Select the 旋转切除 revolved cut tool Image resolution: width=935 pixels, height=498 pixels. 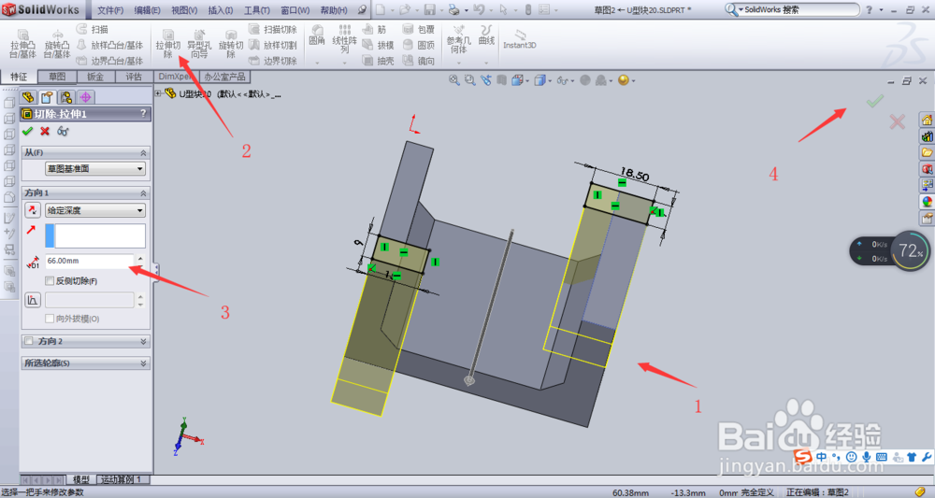231,44
